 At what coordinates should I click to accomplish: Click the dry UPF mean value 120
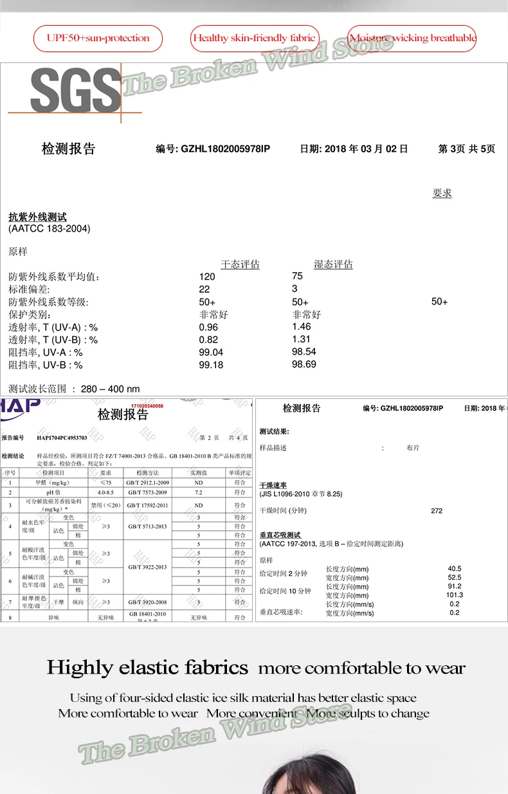point(207,276)
